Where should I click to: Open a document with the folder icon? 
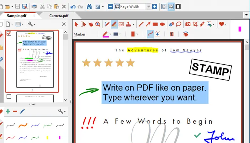tap(7, 7)
